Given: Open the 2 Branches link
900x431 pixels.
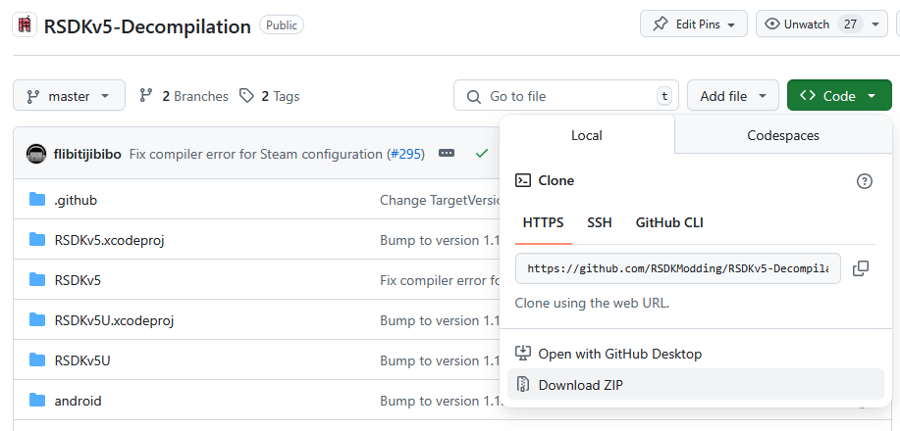Looking at the screenshot, I should point(184,96).
